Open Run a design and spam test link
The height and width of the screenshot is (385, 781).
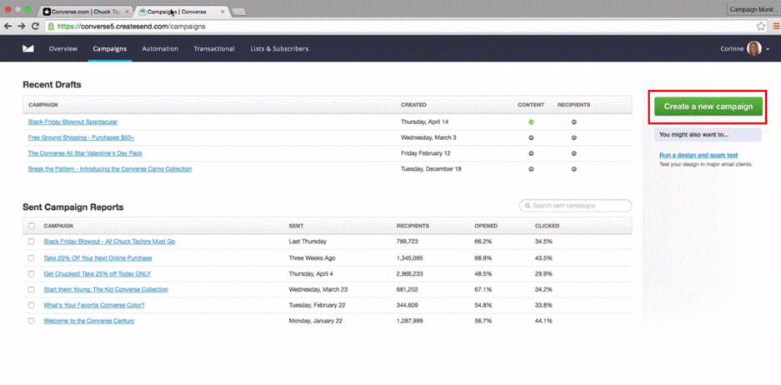(x=698, y=155)
